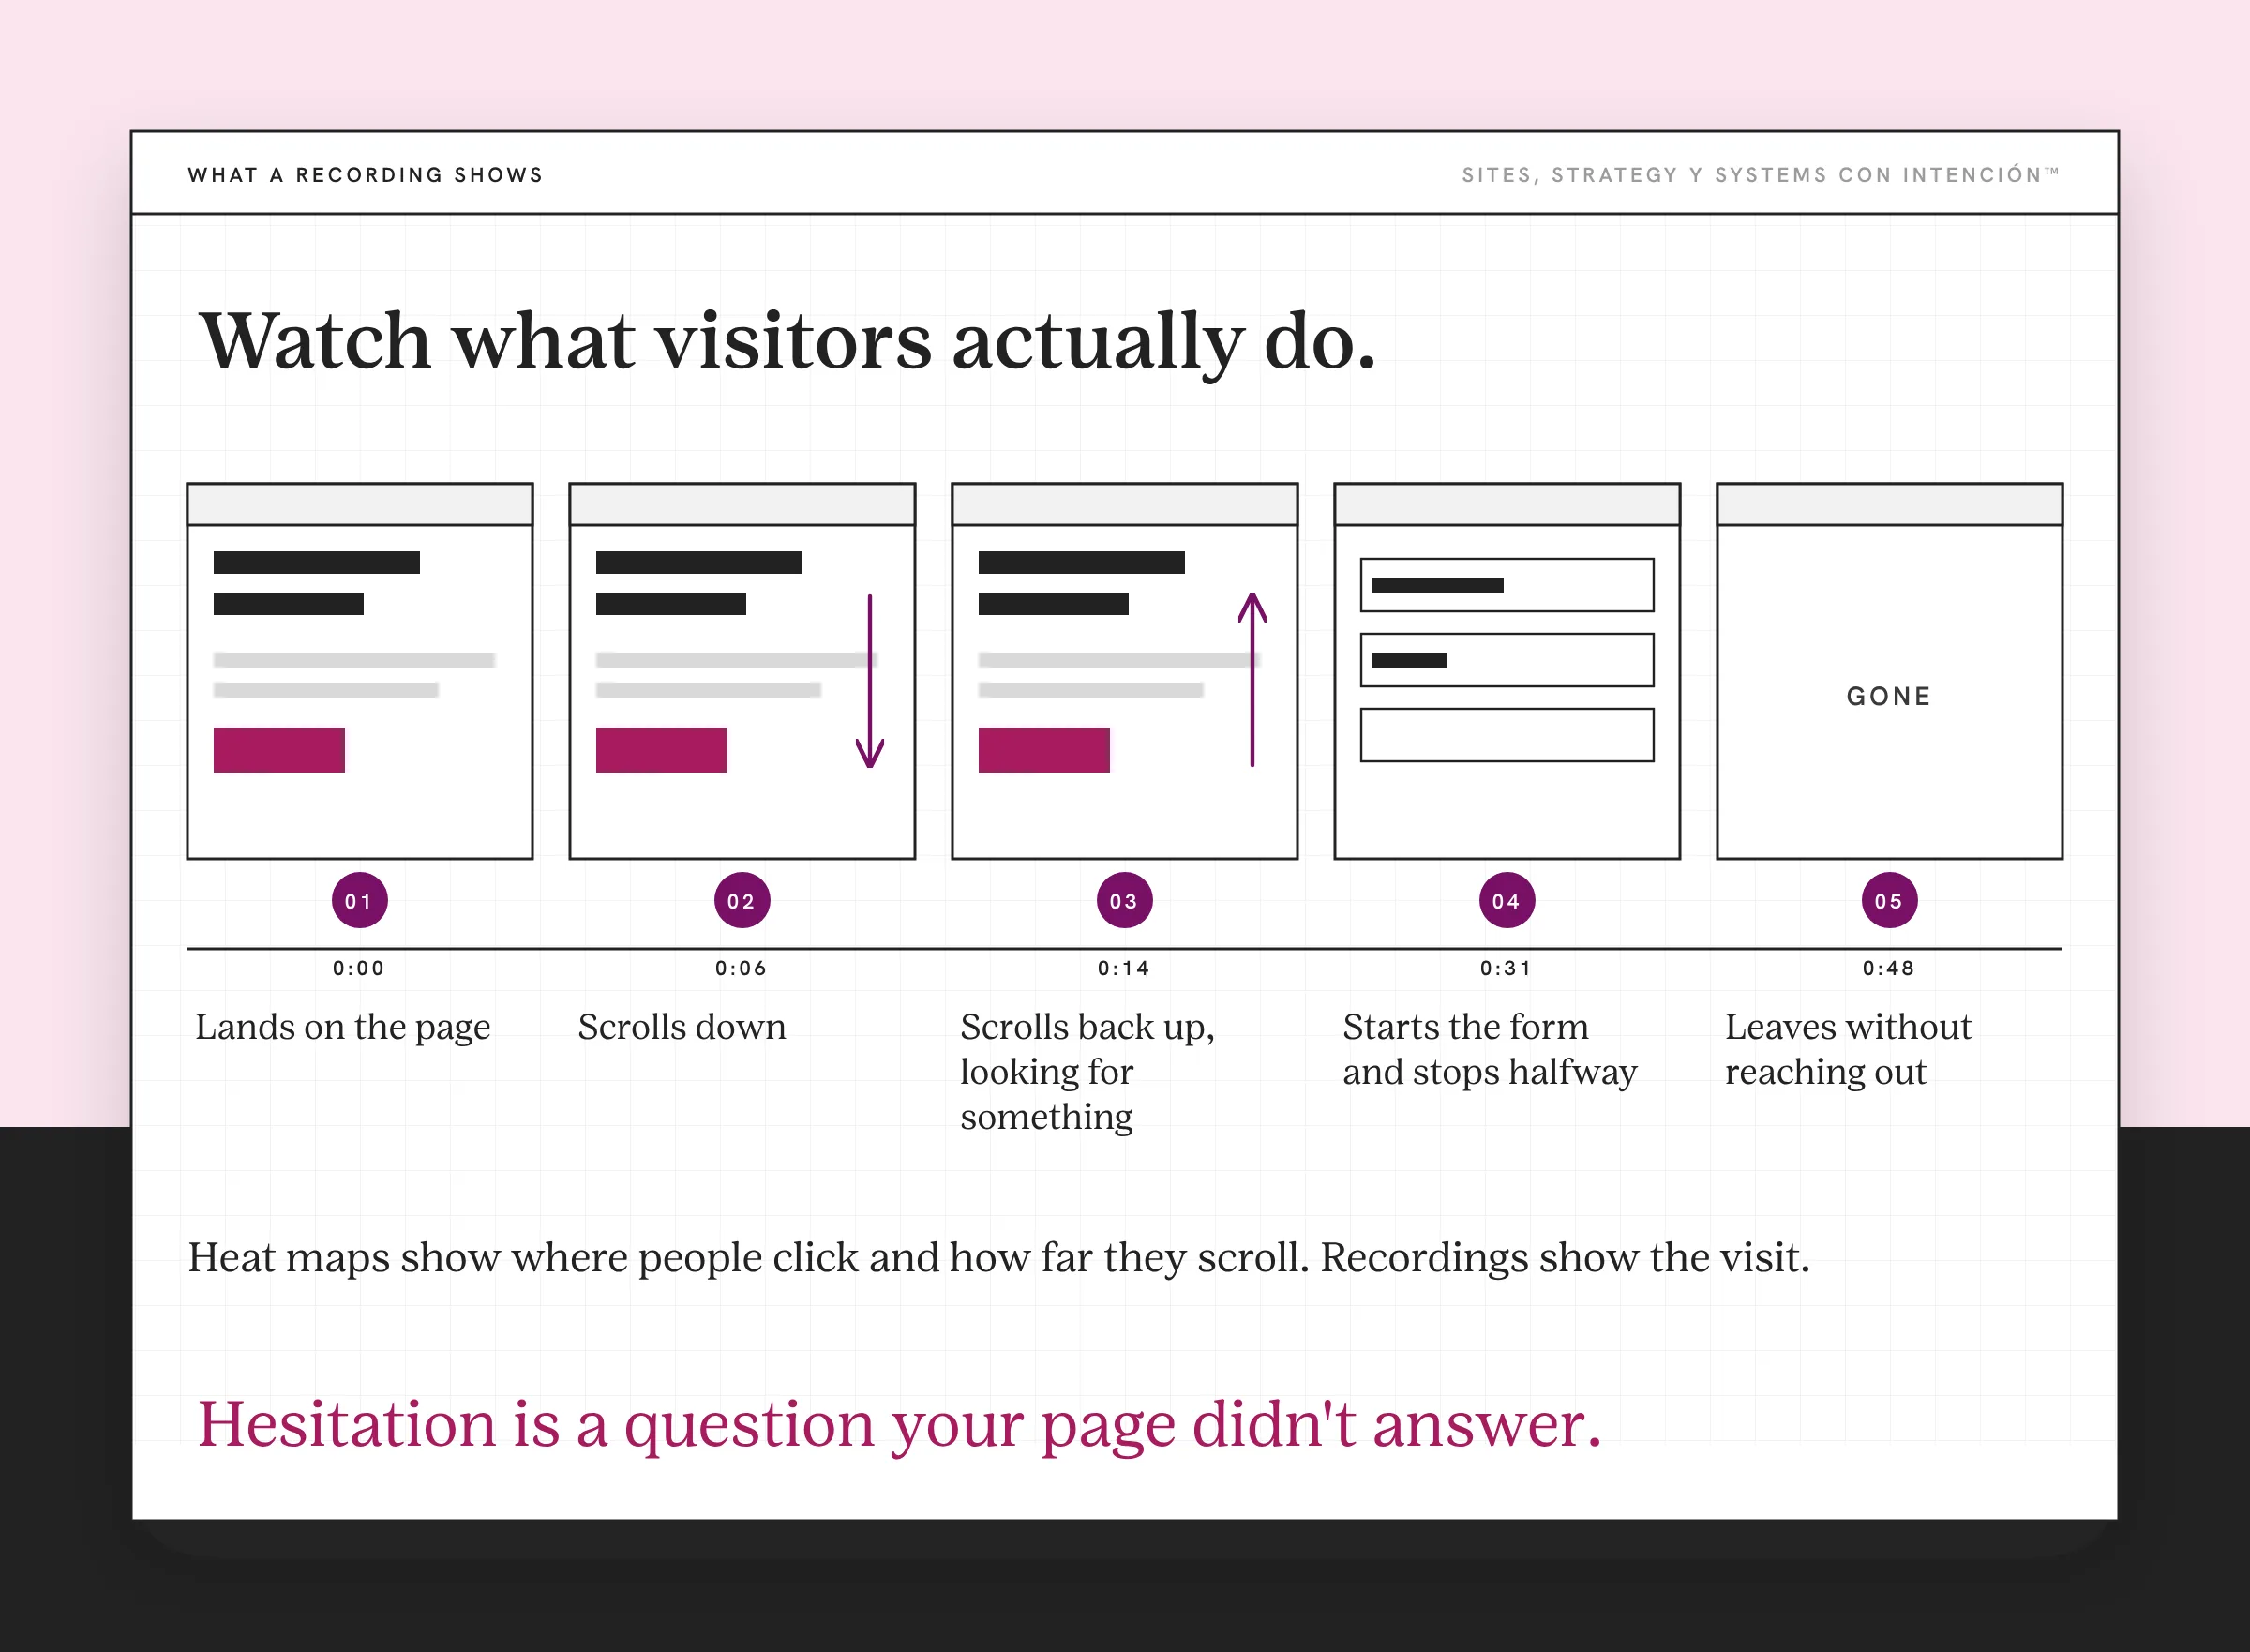This screenshot has height=1652, width=2250.
Task: Click the empty third field in the form wireframe
Action: click(x=1507, y=735)
